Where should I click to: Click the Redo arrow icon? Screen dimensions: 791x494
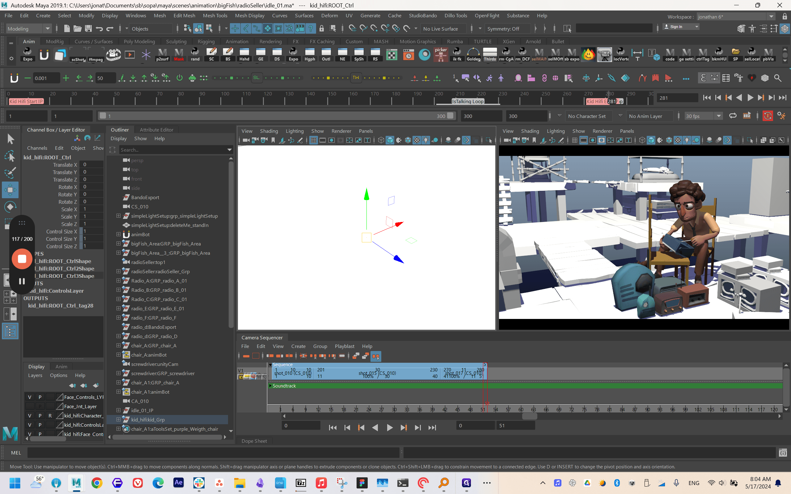click(x=110, y=29)
